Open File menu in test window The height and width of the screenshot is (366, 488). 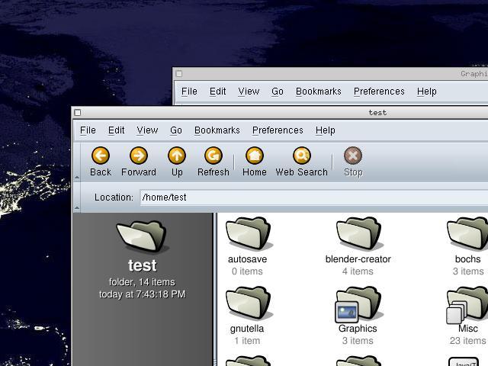[x=88, y=130]
